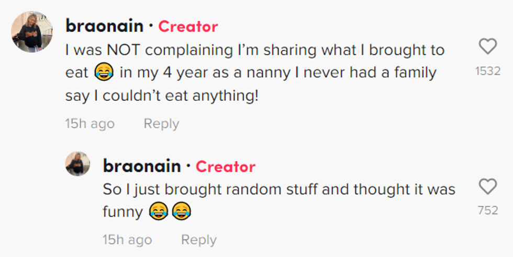Click the 752 like count
Viewport: 513px width, 257px height.
tap(487, 211)
